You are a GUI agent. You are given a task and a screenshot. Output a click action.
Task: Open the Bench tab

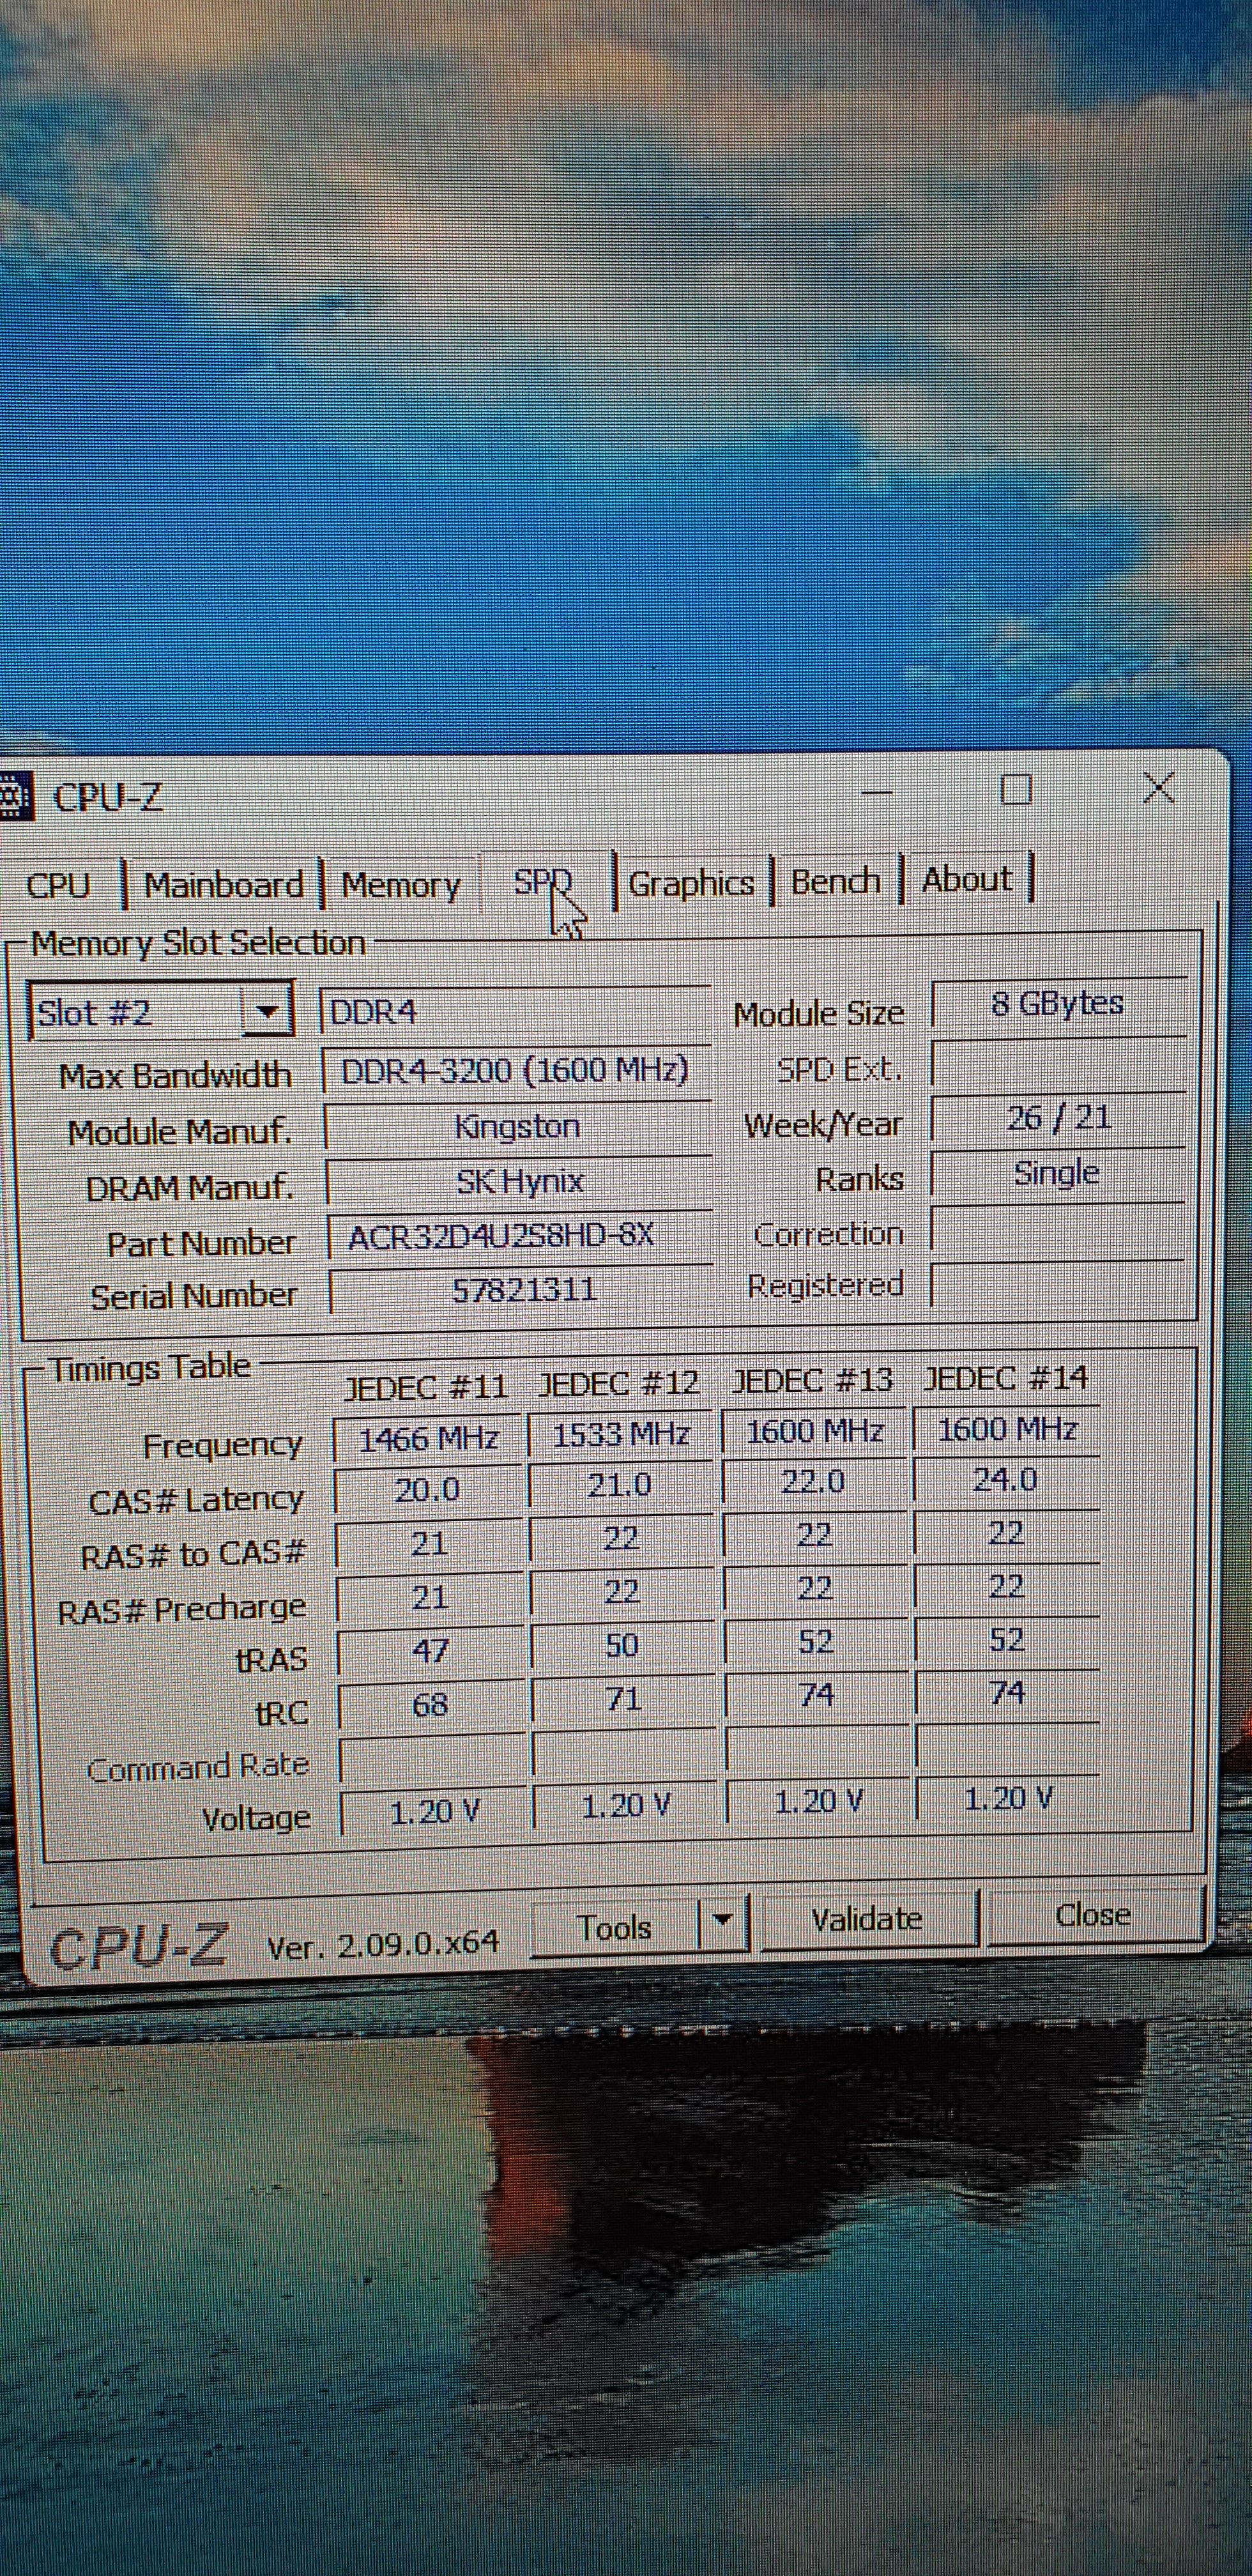pyautogui.click(x=835, y=881)
